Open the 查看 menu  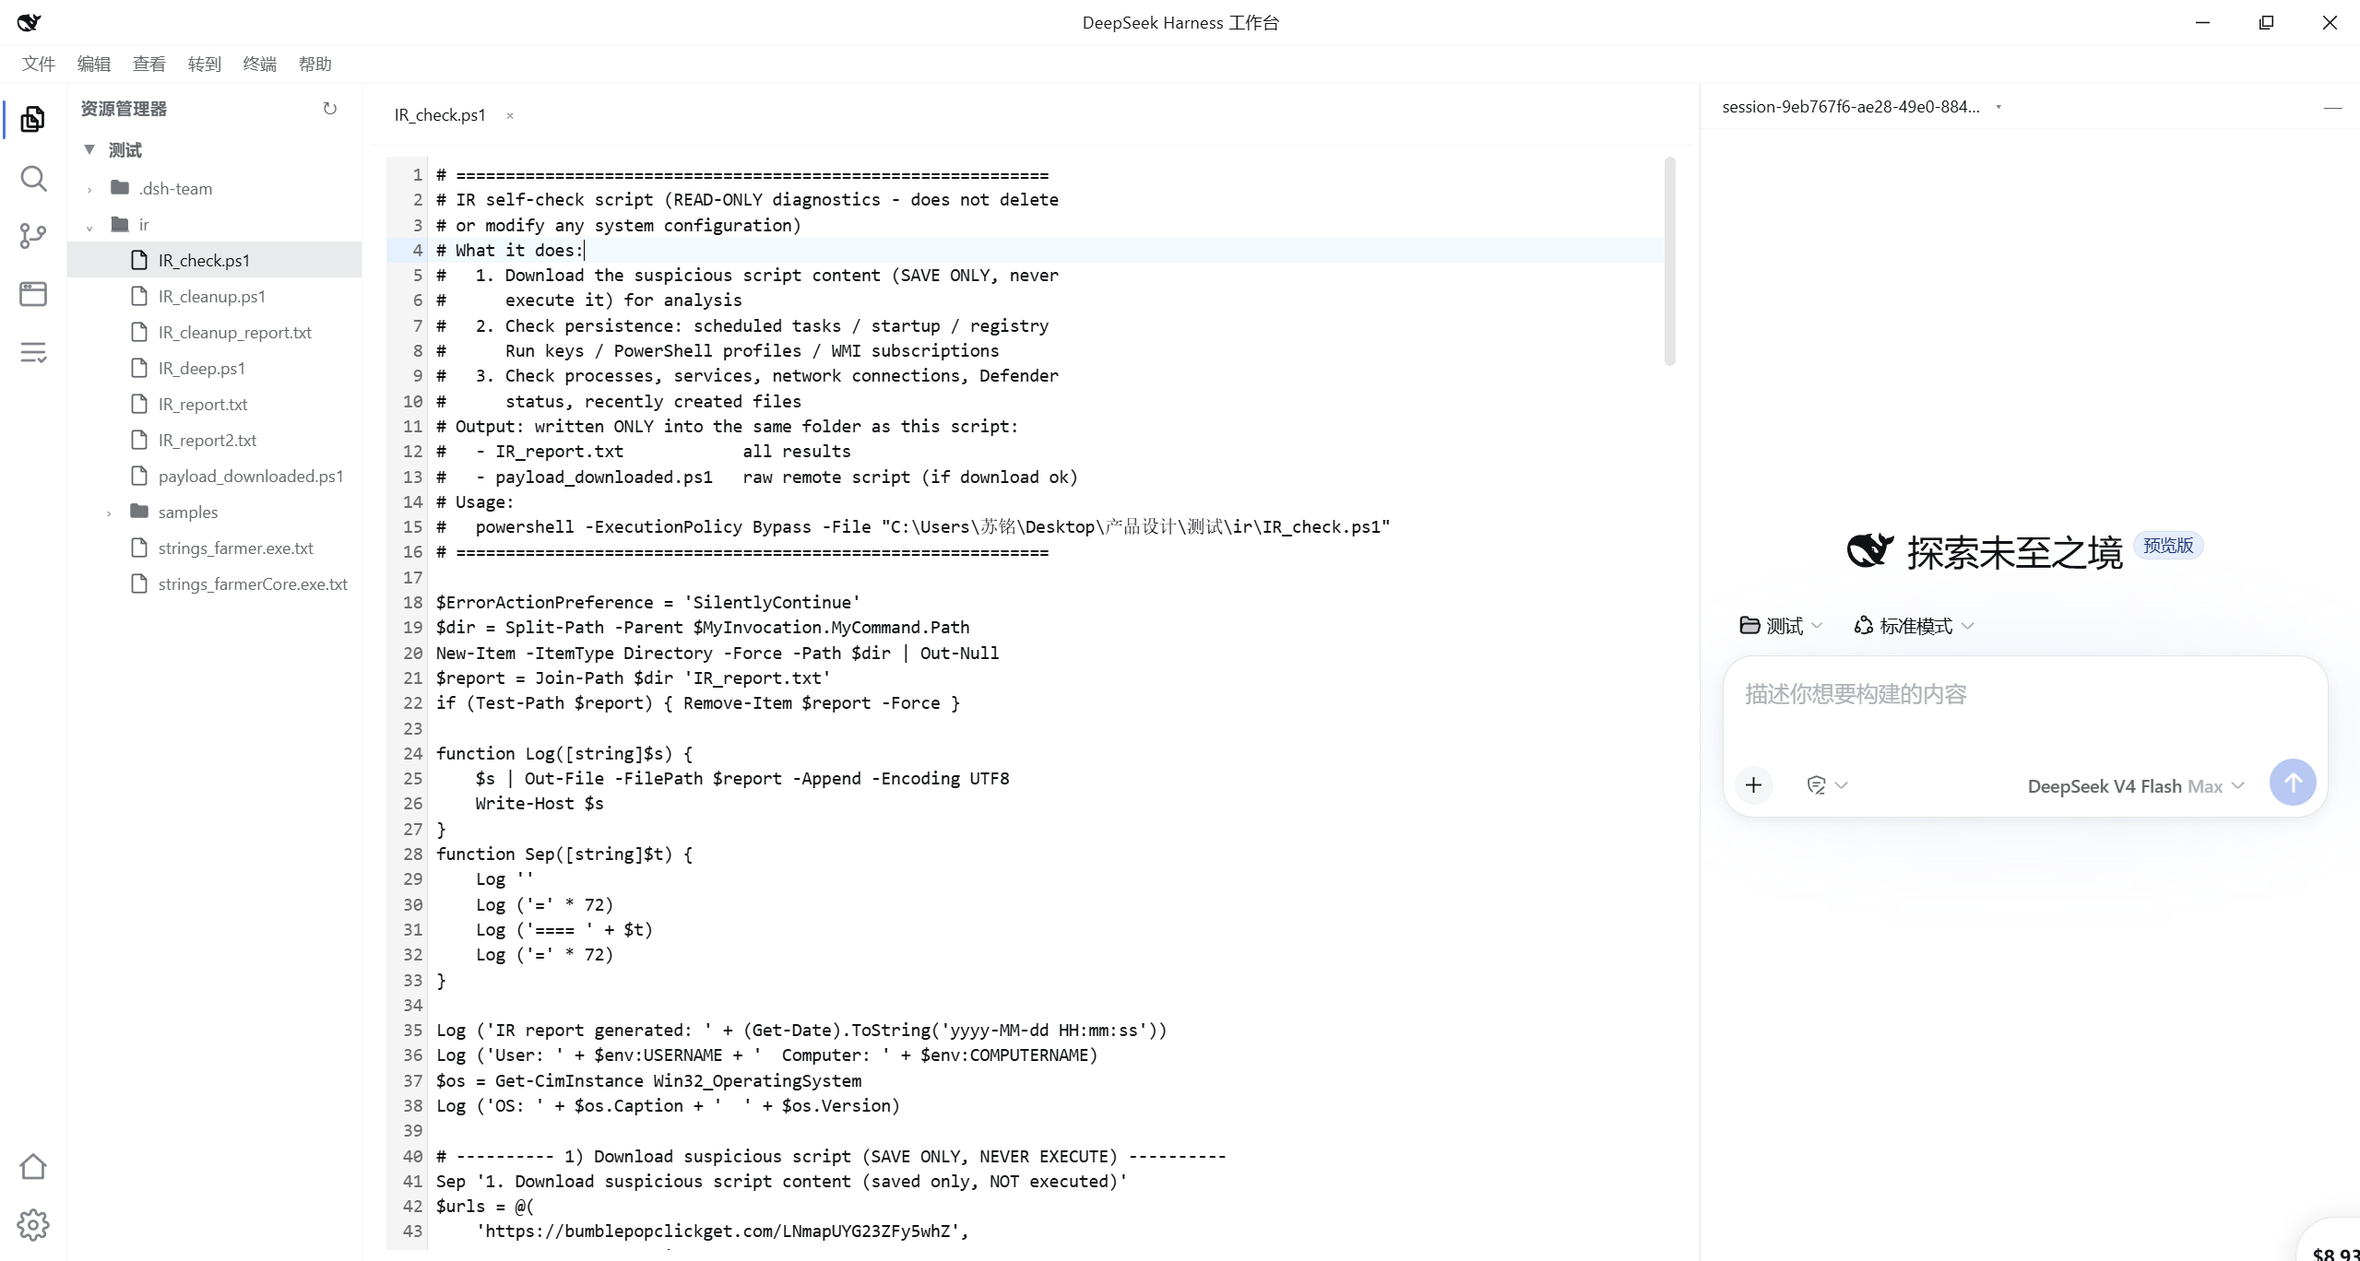(149, 64)
